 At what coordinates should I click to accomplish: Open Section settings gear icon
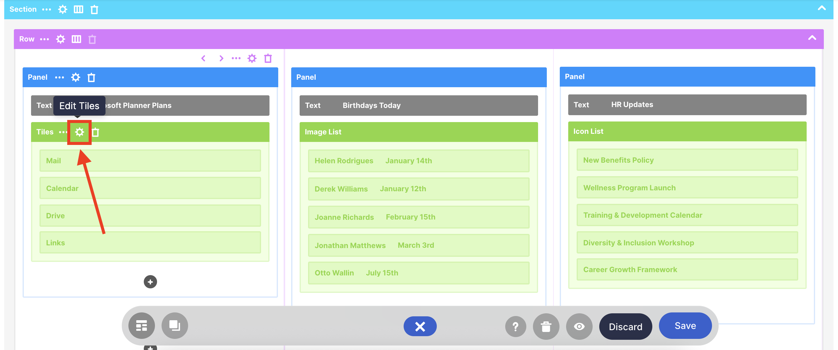coord(62,9)
